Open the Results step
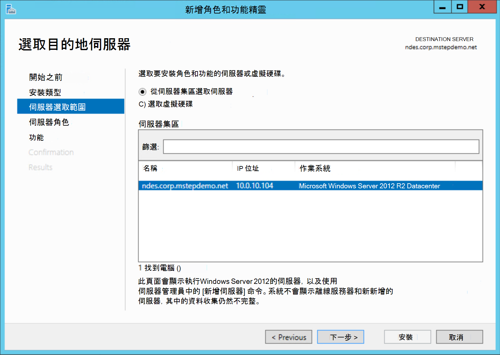500x355 pixels. tap(40, 167)
